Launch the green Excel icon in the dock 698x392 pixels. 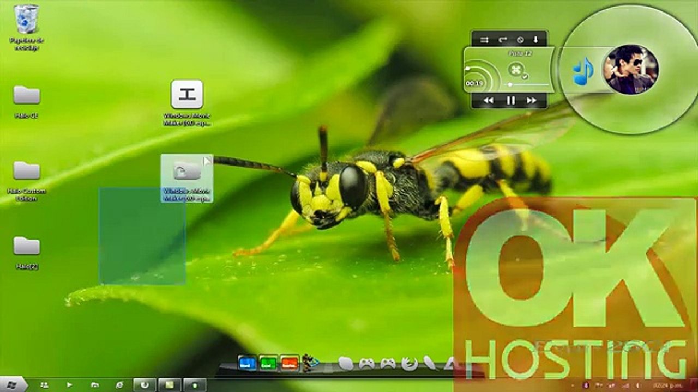click(268, 363)
